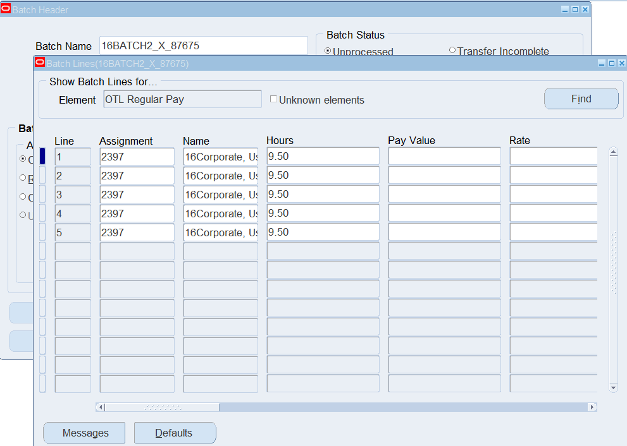Image resolution: width=627 pixels, height=446 pixels.
Task: Click the Find button
Action: 581,99
